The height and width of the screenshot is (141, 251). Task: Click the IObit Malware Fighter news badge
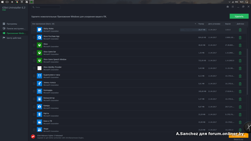33,136
